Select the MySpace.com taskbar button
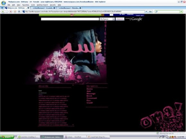Screen dimensions: 186x139 coord(52,137)
